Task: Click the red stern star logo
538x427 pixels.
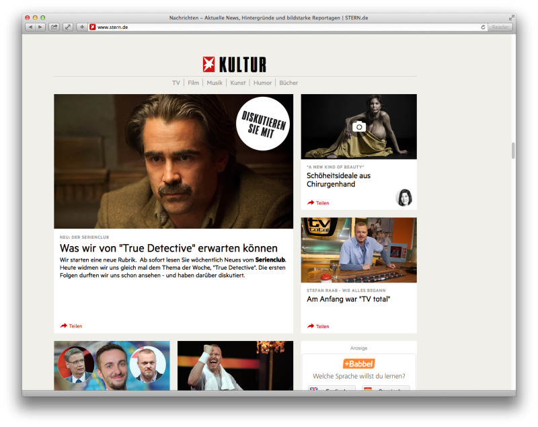Action: click(208, 65)
